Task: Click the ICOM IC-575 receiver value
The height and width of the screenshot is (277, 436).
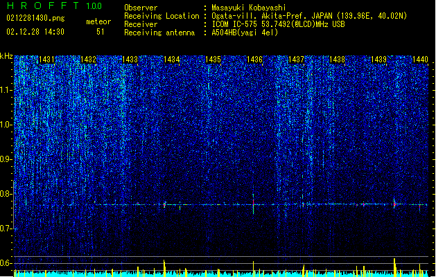Action: pyautogui.click(x=278, y=24)
